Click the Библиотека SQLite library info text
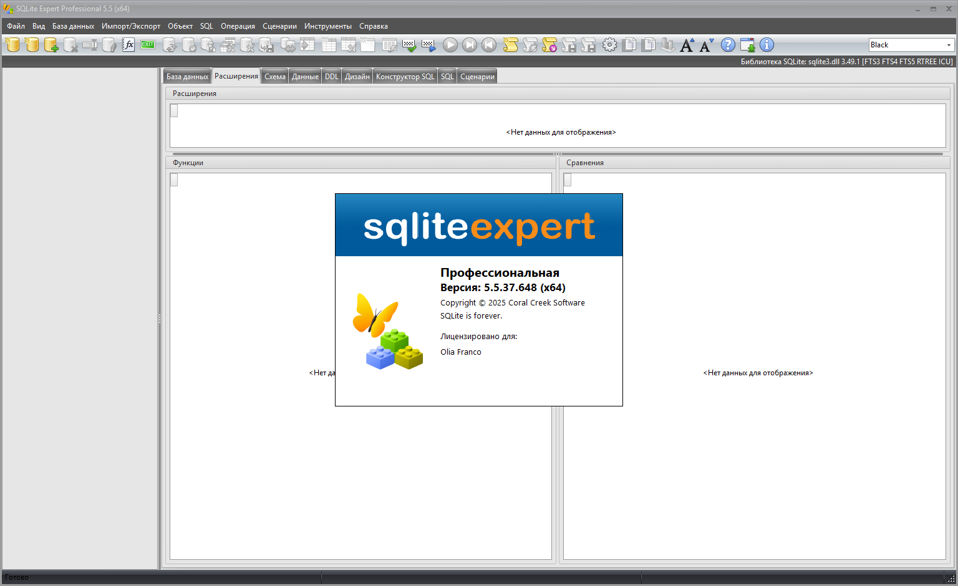Viewport: 958px width, 586px height. tap(847, 62)
